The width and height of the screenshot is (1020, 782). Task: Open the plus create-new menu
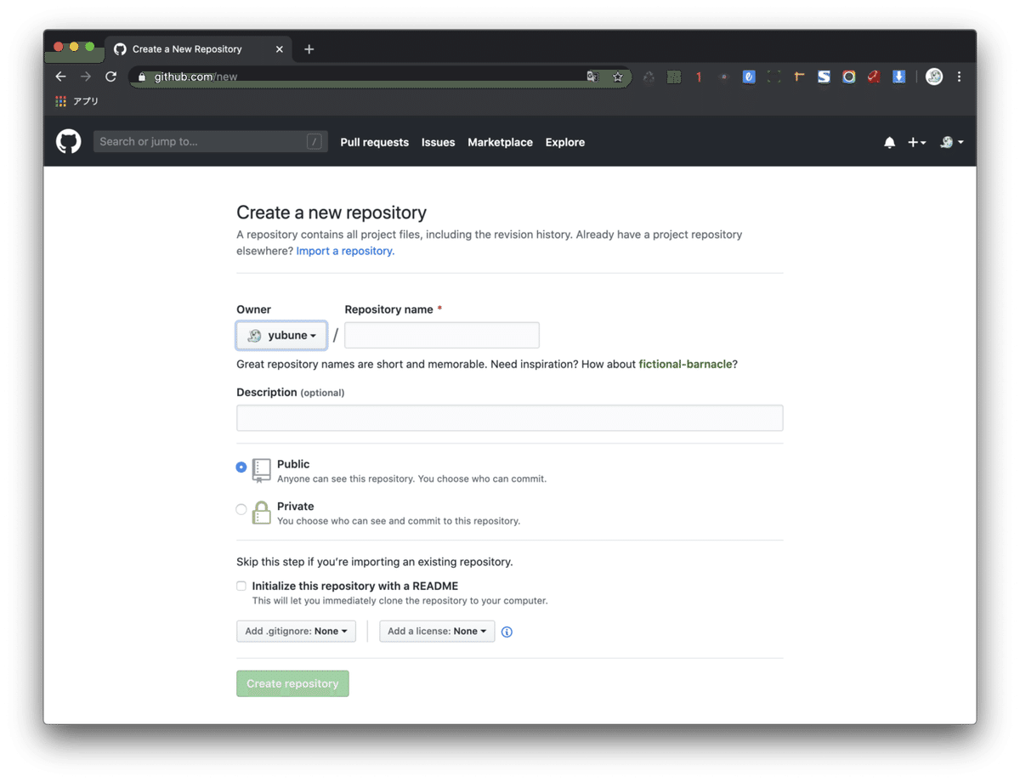point(916,143)
